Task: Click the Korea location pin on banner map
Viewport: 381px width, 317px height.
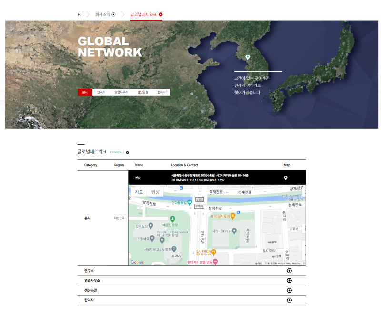Action: point(247,57)
